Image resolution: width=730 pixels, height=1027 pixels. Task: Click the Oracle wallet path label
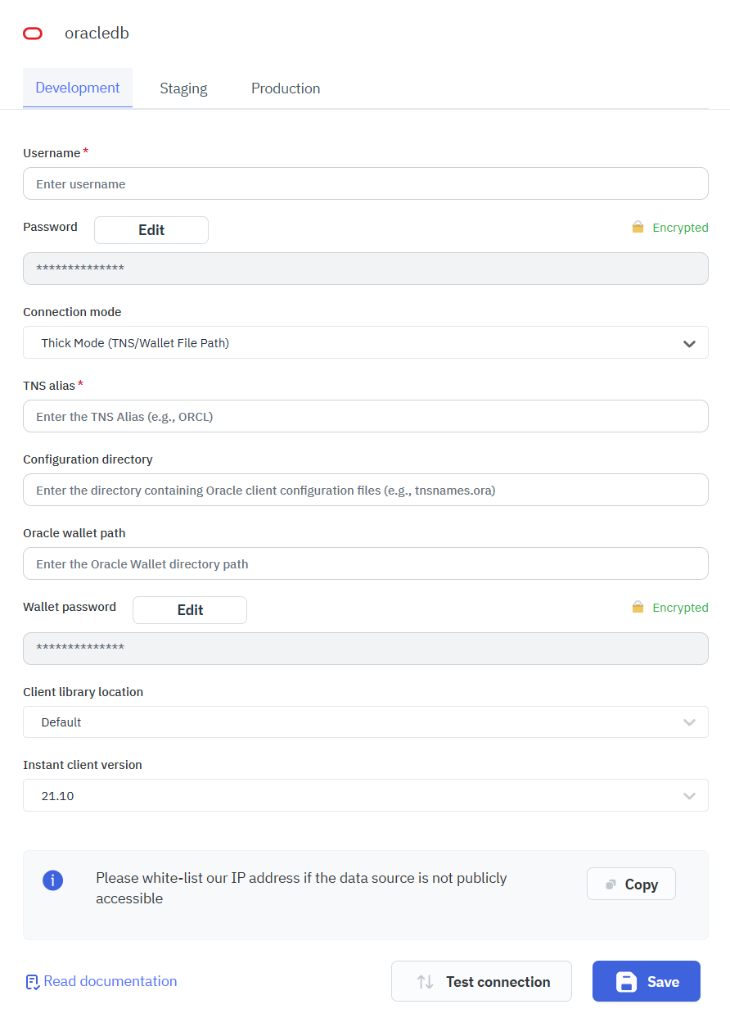pos(74,533)
